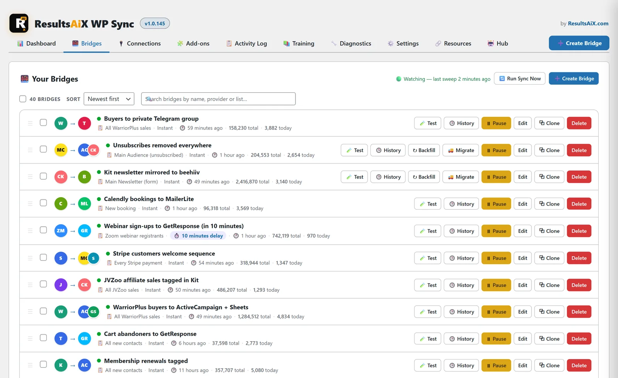The width and height of the screenshot is (618, 378).
Task: Select the Kit newsletter mirrored to beehiiv checkbox
Action: pyautogui.click(x=43, y=176)
